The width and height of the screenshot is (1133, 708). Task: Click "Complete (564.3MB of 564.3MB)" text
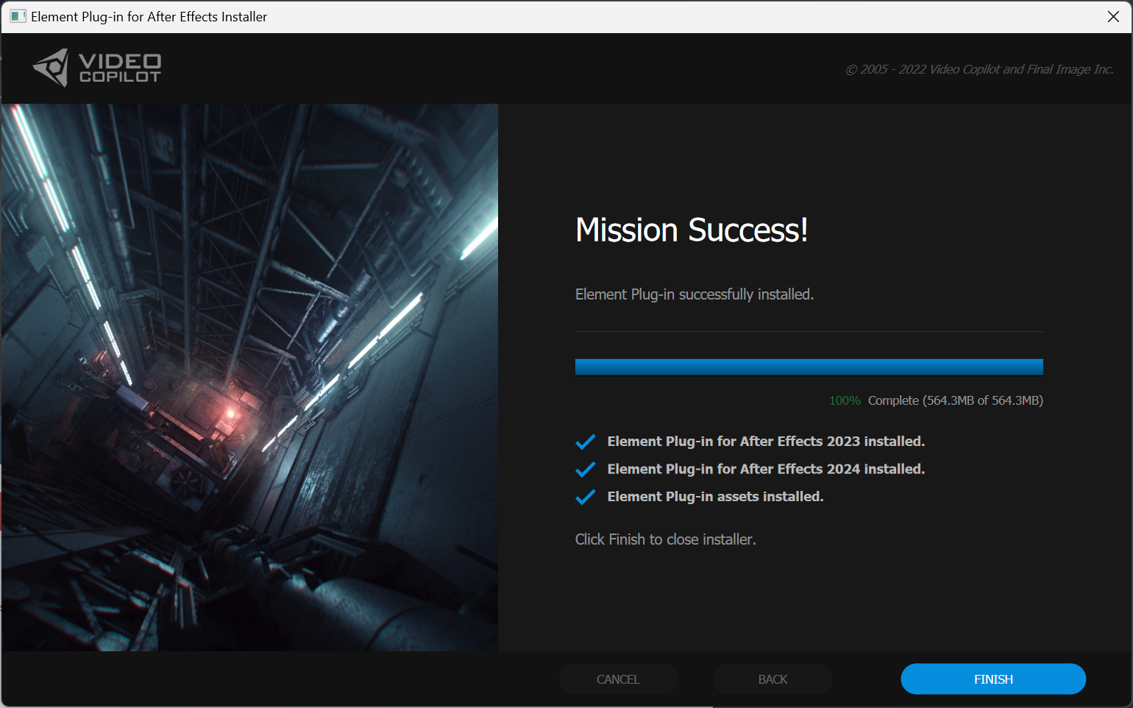click(x=955, y=400)
